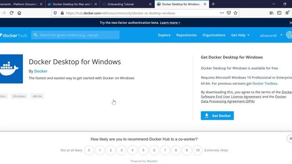Open the tracking protection shield icon
292x164 pixels.
[55, 13]
